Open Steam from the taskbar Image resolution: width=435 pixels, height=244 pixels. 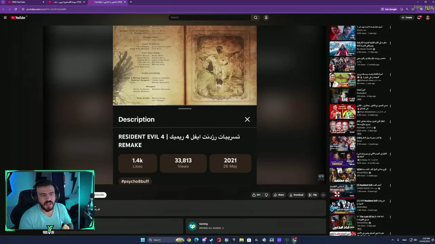click(211, 240)
